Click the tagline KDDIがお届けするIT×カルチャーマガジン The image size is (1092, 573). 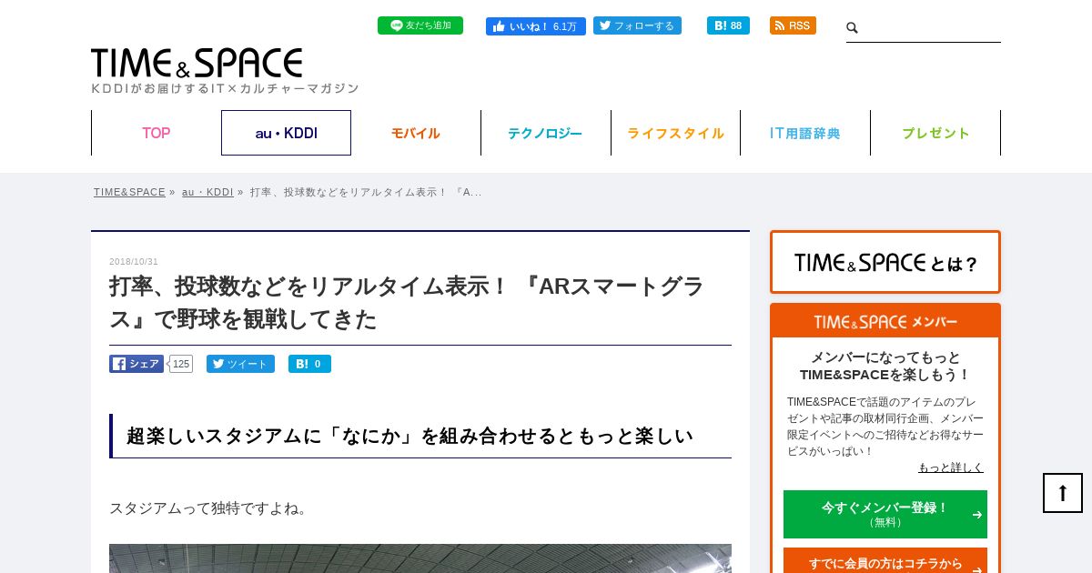pyautogui.click(x=225, y=88)
